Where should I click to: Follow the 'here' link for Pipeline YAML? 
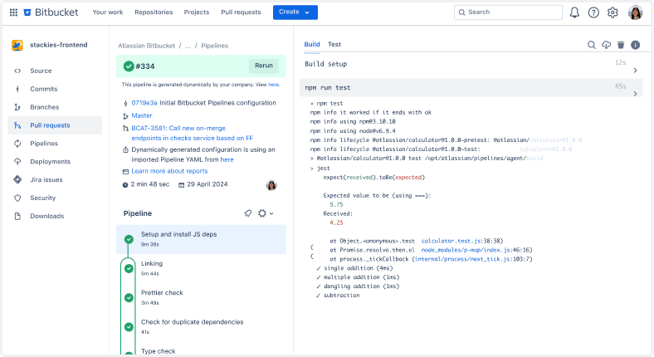(x=227, y=159)
